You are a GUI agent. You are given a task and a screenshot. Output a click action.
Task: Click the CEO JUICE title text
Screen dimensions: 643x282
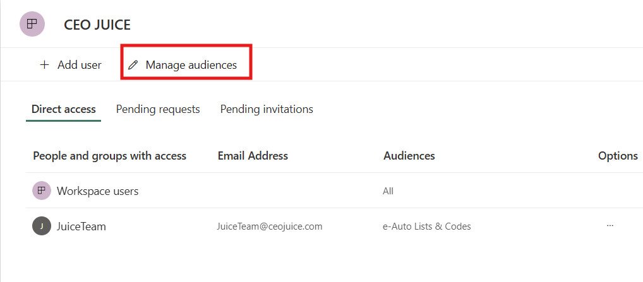[97, 25]
